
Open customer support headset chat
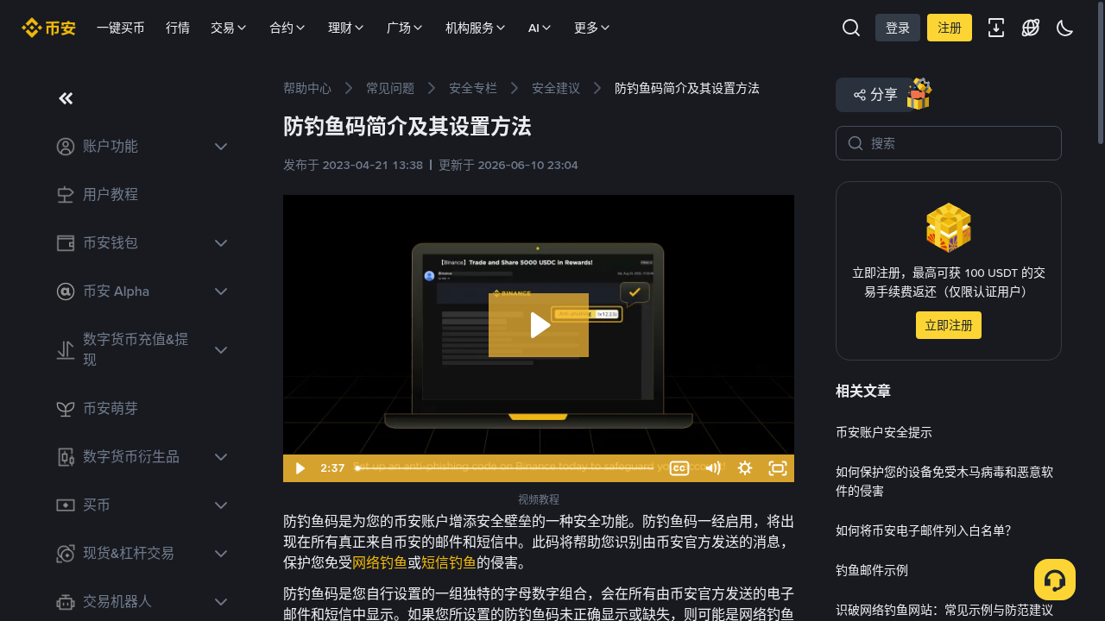[x=1055, y=580]
